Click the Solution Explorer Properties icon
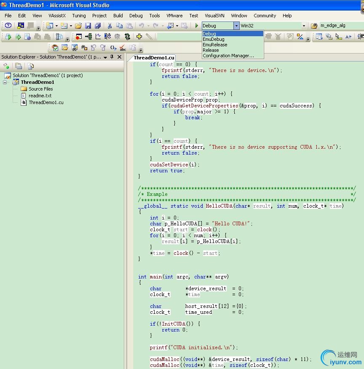Viewport: 364px width, 369px height. tap(19, 66)
